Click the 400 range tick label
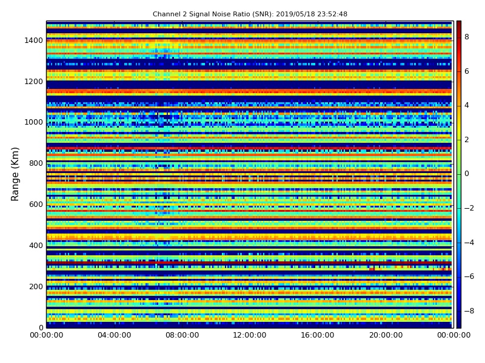 tap(36, 246)
